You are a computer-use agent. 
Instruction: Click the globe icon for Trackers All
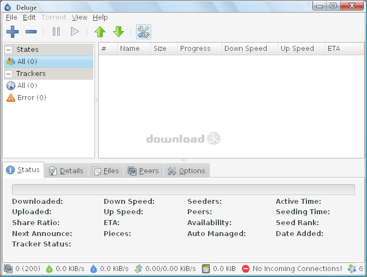coord(11,86)
